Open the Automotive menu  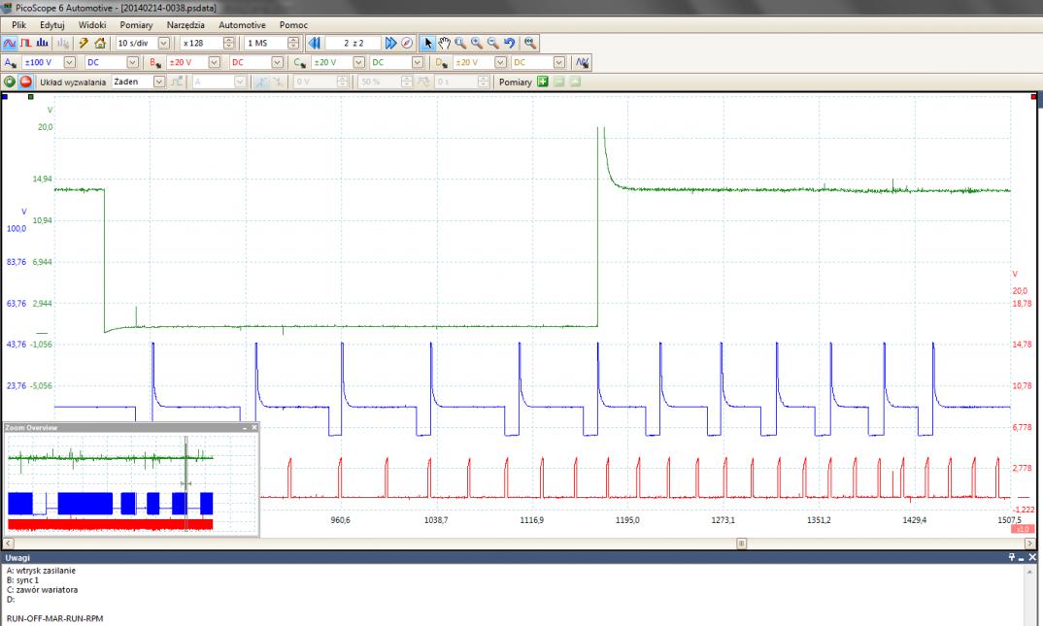pos(242,23)
